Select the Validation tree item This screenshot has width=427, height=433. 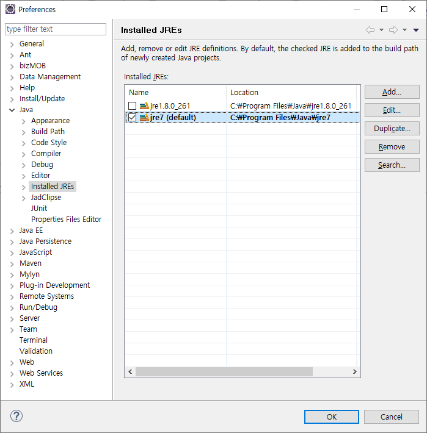click(x=36, y=351)
